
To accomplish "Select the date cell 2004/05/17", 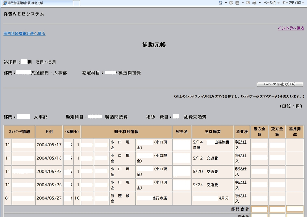I will click(x=49, y=145).
